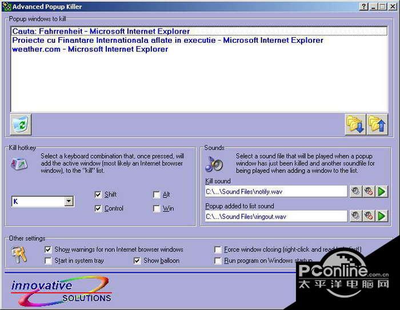Toggle Show warnings for non Internet browser windows
This screenshot has width=400, height=310.
48,249
